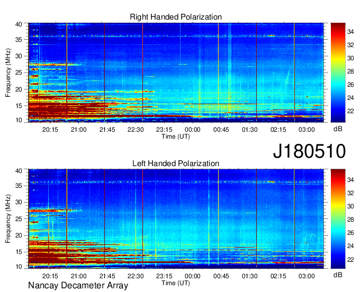Click the "15" frequency tick on Right Handed plot
Screen dimensions: 360x292
click(x=19, y=106)
